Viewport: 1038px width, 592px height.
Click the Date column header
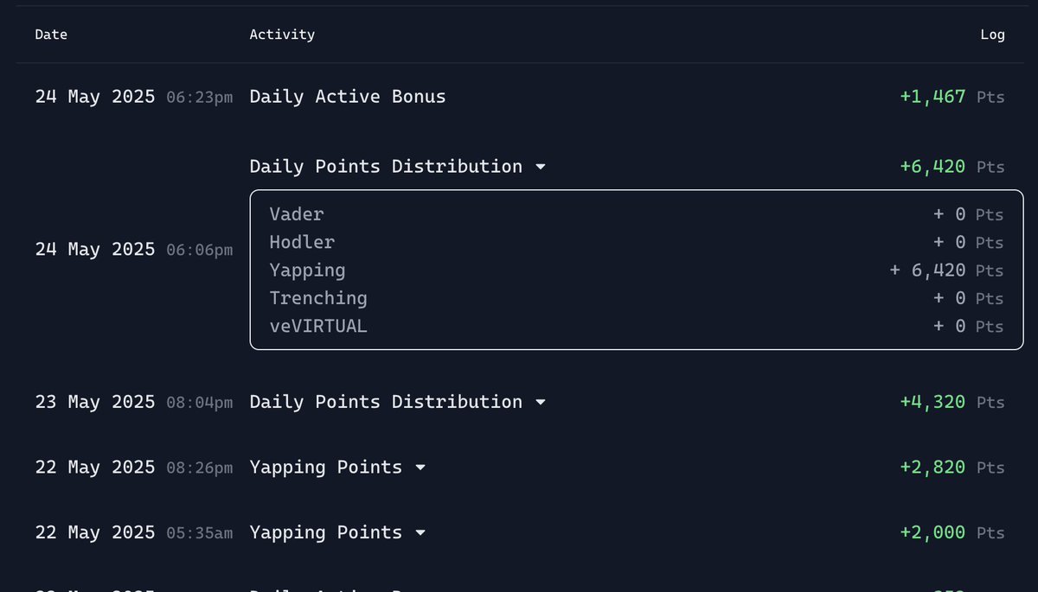point(51,35)
